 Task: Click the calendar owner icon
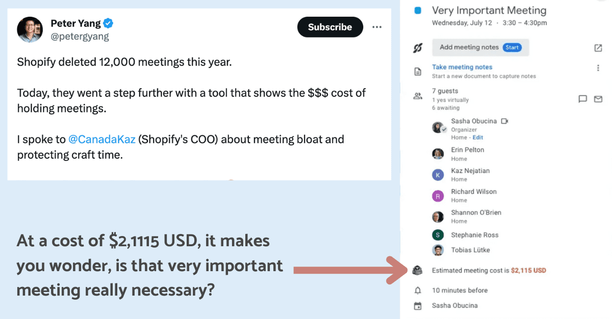(418, 306)
